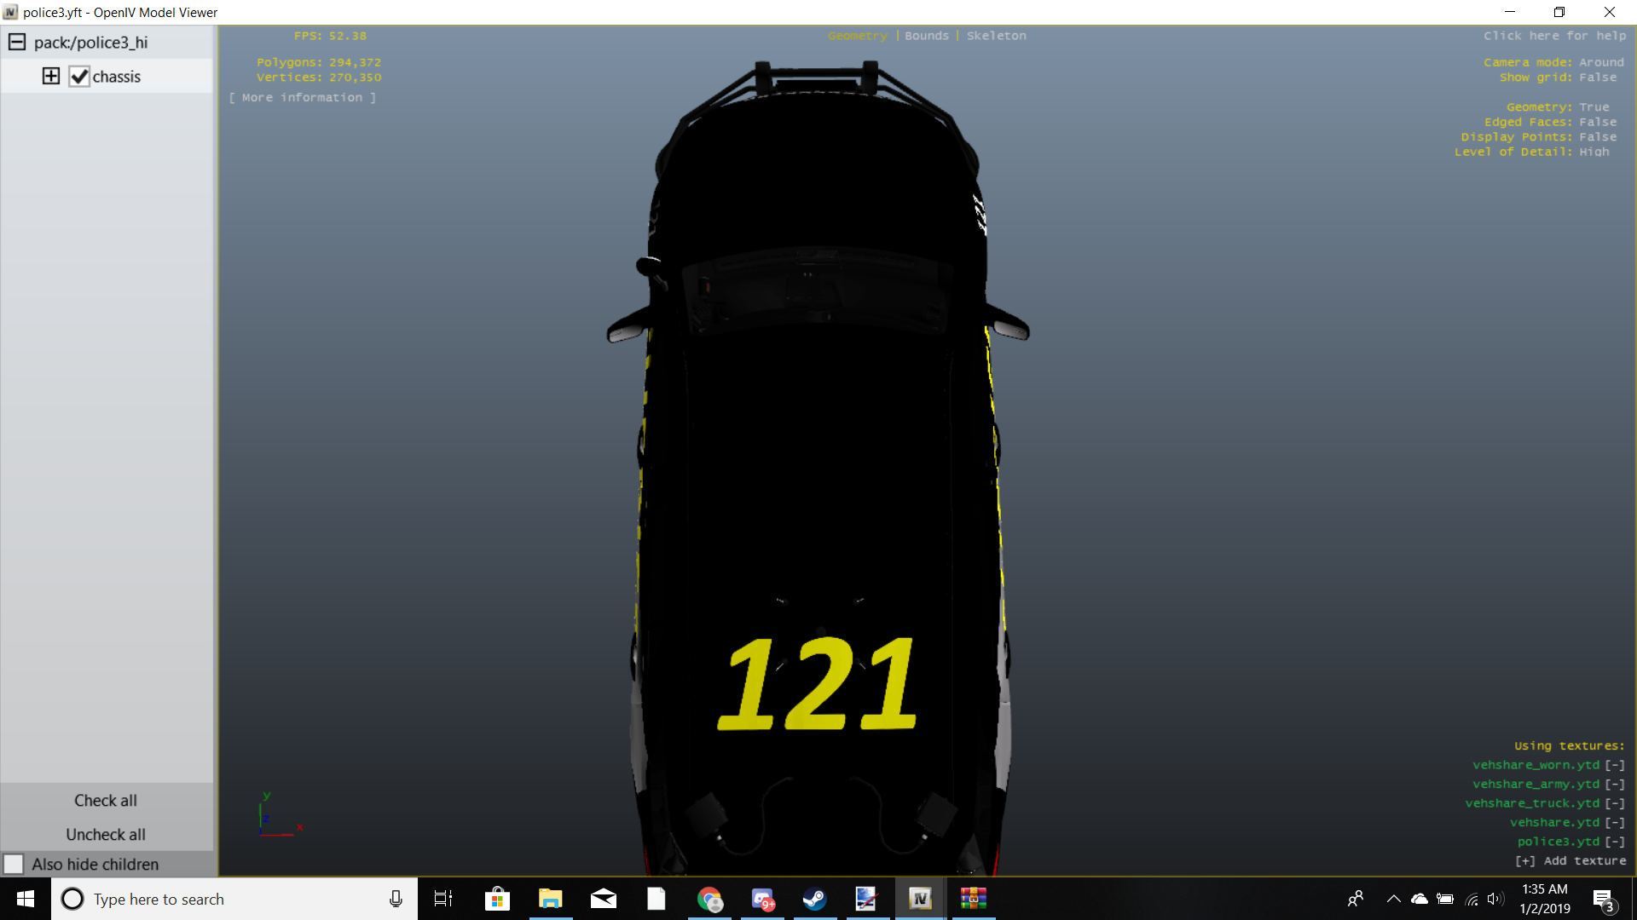Remove vehshare_worn.ytd texture with [-]
This screenshot has height=920, width=1637.
pos(1615,765)
